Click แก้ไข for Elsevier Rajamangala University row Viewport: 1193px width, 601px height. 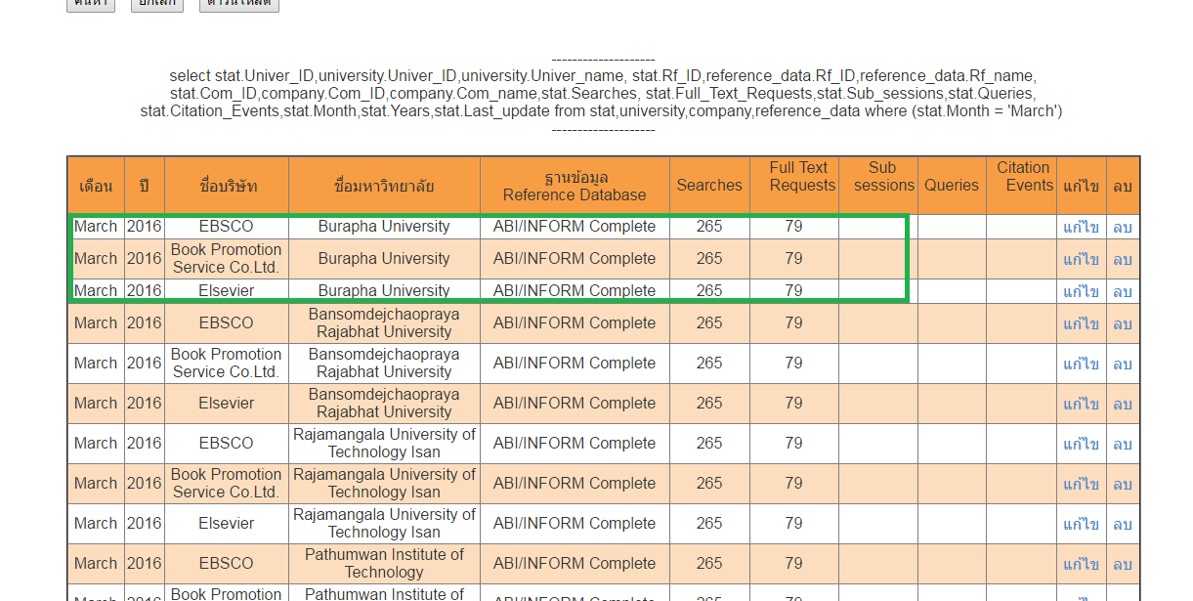coord(1082,524)
